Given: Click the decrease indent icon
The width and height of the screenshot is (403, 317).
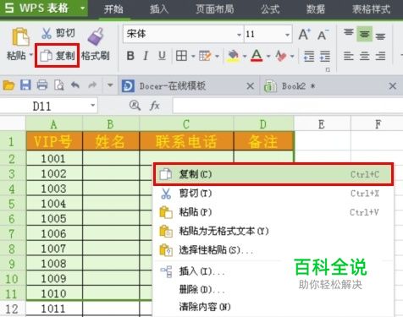Looking at the screenshot, I should 309,56.
